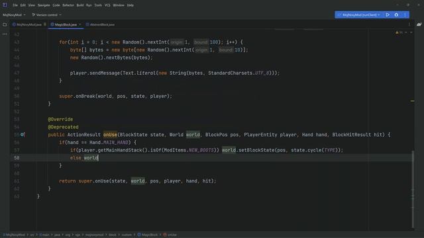Run the project with the play button
Viewport: 424px width, 238px height.
point(388,15)
